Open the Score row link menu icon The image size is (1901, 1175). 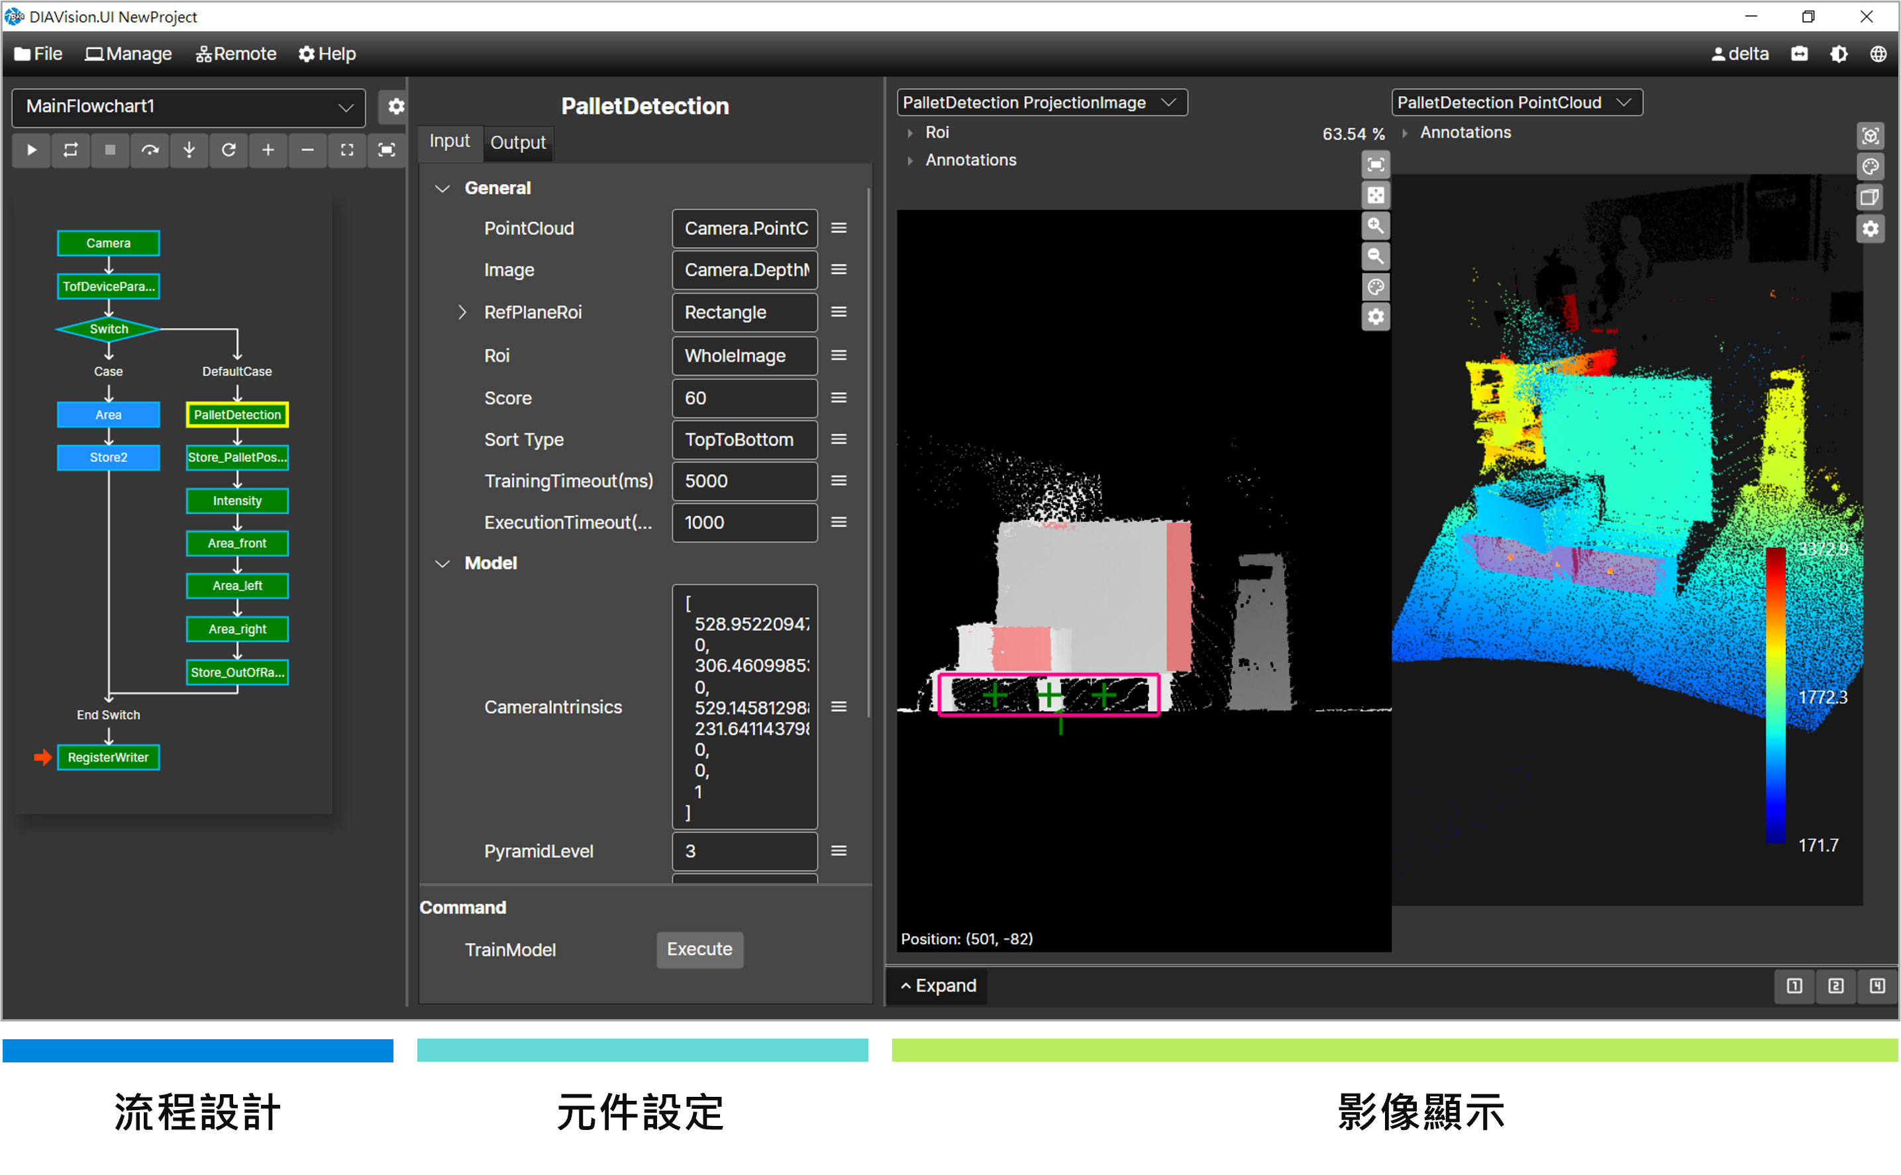point(839,398)
